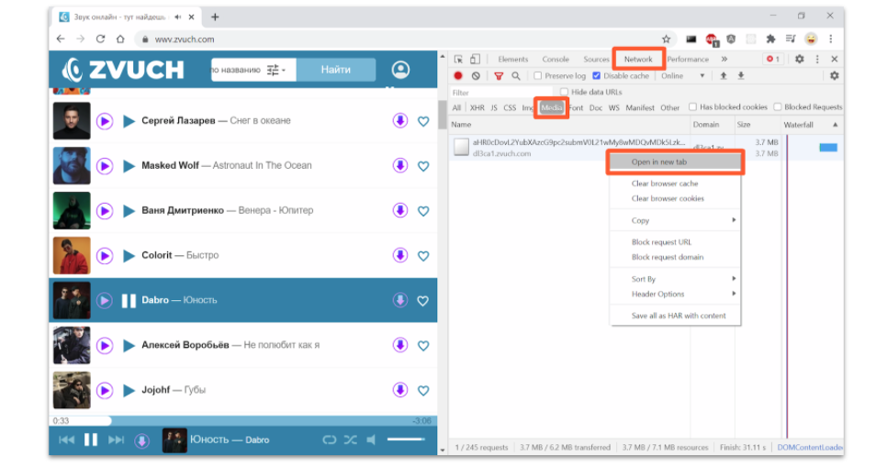887x468 pixels.
Task: Click circular play icon for Алексей Воробьёв
Action: coord(105,345)
